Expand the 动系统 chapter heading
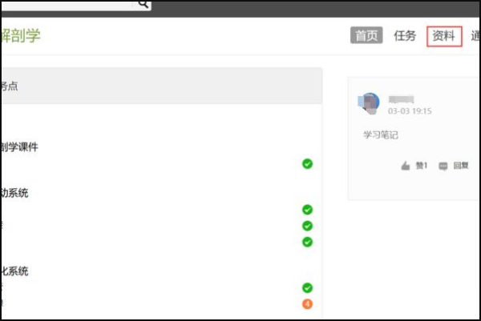The width and height of the screenshot is (481, 321). point(14,193)
